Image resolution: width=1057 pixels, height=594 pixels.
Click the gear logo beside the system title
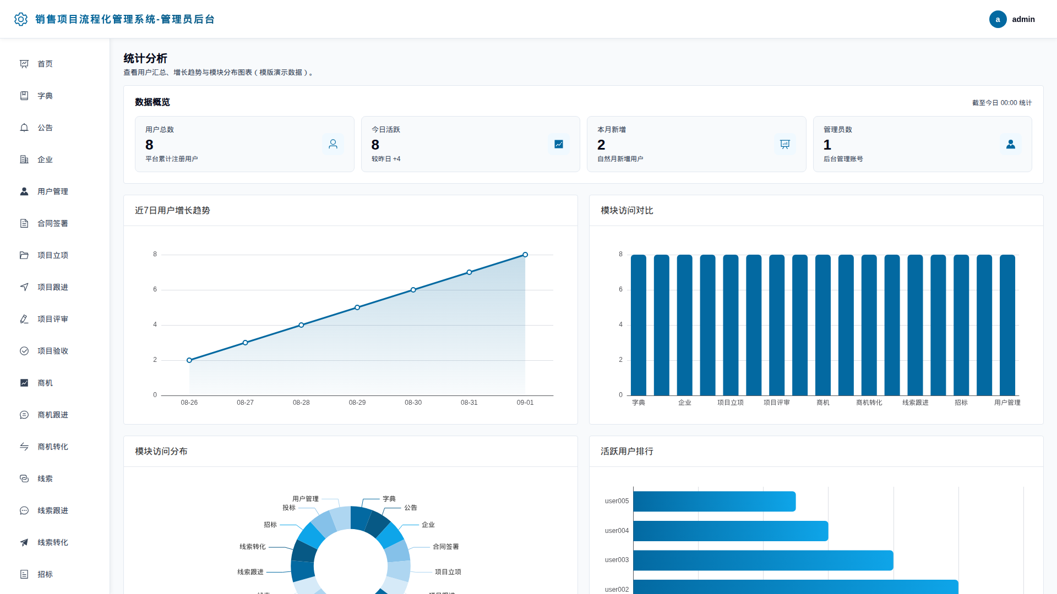coord(21,19)
